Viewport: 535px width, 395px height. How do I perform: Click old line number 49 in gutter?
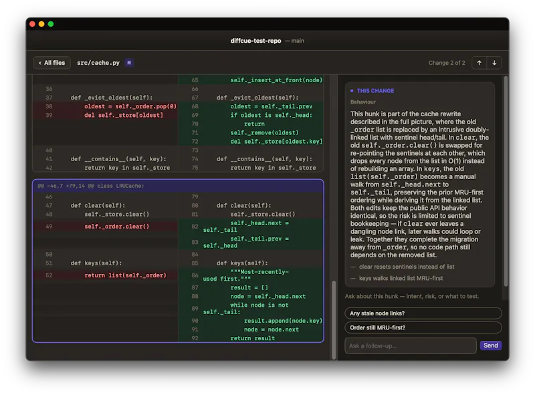point(49,227)
